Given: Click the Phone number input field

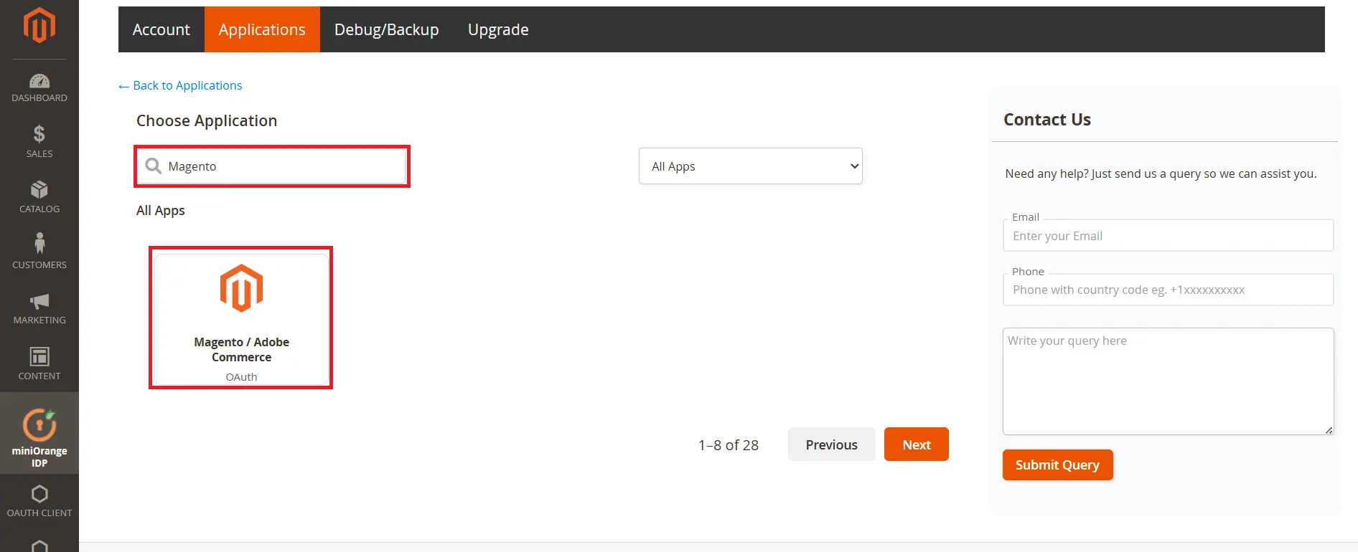Looking at the screenshot, I should [1169, 290].
